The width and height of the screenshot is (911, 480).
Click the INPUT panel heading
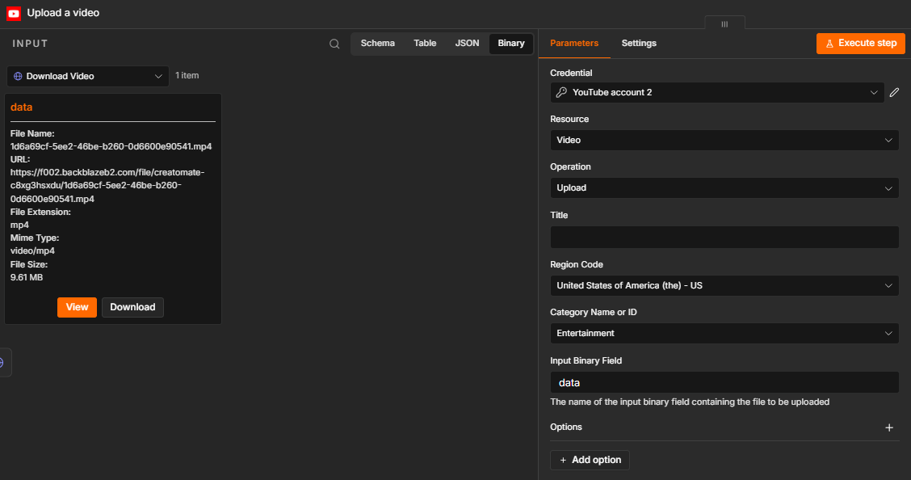[30, 44]
